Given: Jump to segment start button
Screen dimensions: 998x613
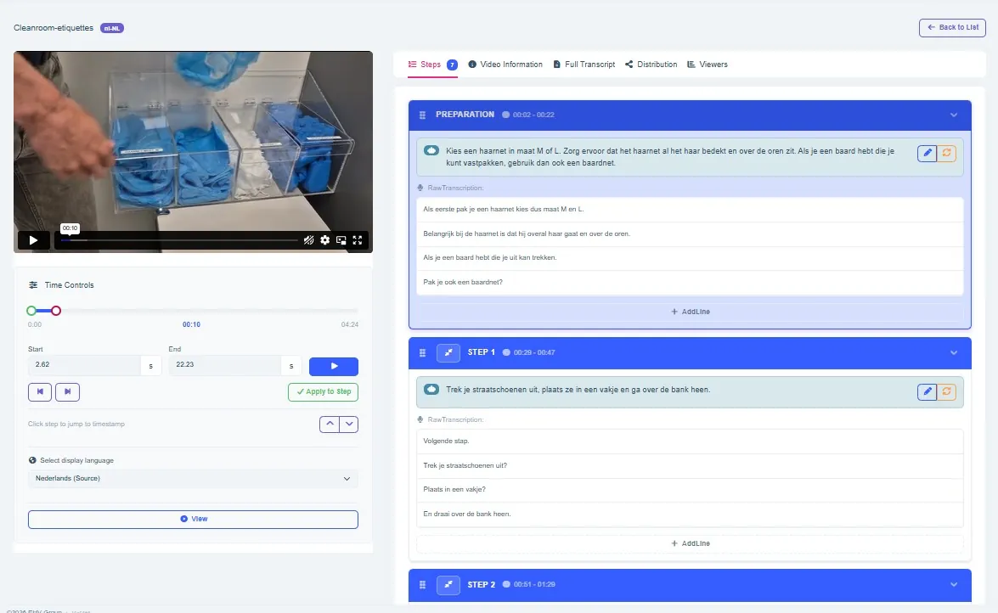Looking at the screenshot, I should [39, 391].
